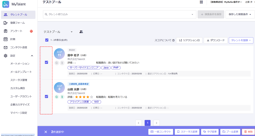This screenshot has height=136, width=255.
Task: Click the members icon beside テストプール dropdown
Action: pyautogui.click(x=81, y=32)
